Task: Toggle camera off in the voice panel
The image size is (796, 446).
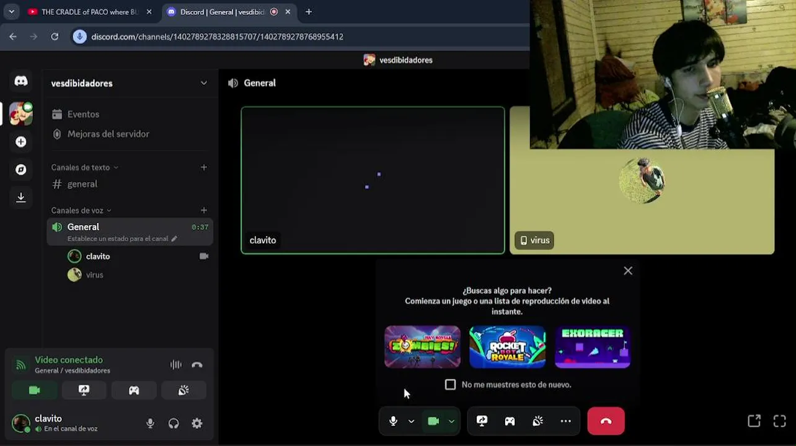Action: point(34,390)
